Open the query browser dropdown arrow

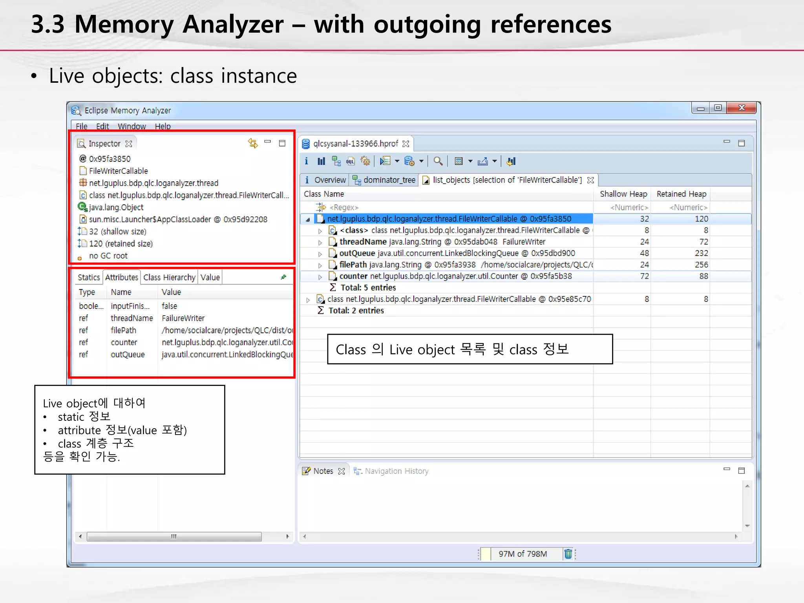coord(421,161)
